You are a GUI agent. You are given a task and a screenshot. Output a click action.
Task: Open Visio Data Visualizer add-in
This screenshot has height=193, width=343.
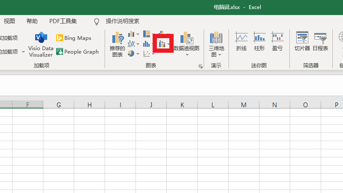[x=41, y=44]
